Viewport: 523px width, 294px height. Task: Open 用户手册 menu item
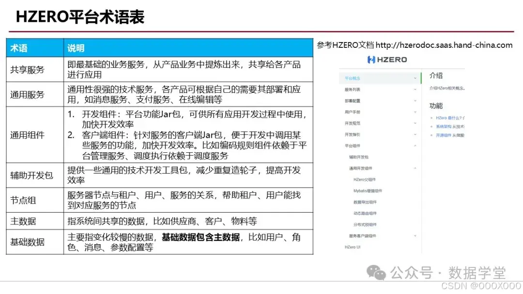(x=352, y=112)
